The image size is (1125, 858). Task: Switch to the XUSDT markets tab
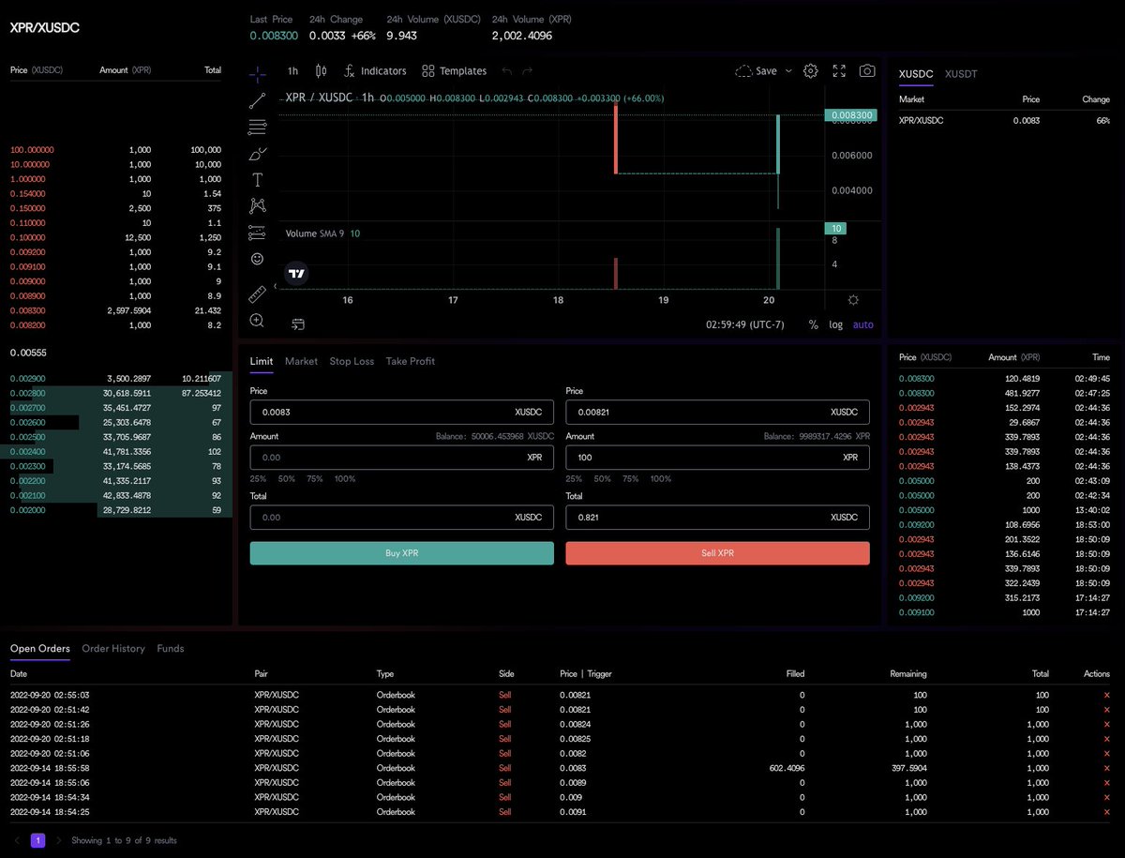961,73
